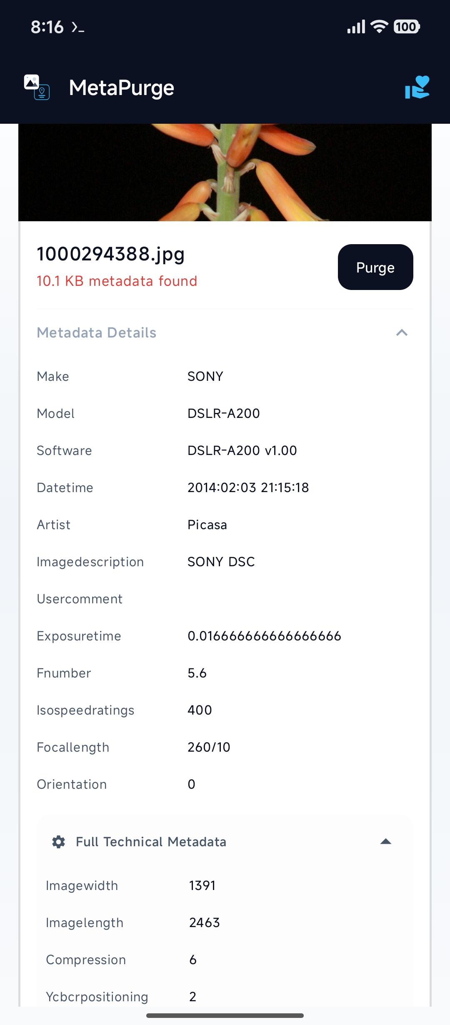Open the donate heart-hand icon

pos(417,87)
